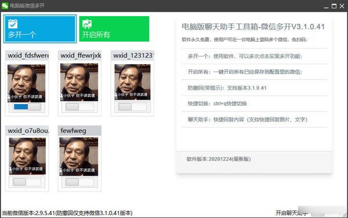
Task: Toggle the switch under wxid_ffewrjxk account
Action: 79,107
